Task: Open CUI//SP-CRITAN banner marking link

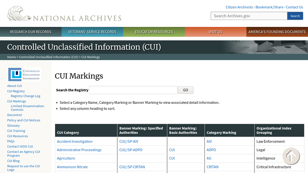Action: tap(132, 167)
